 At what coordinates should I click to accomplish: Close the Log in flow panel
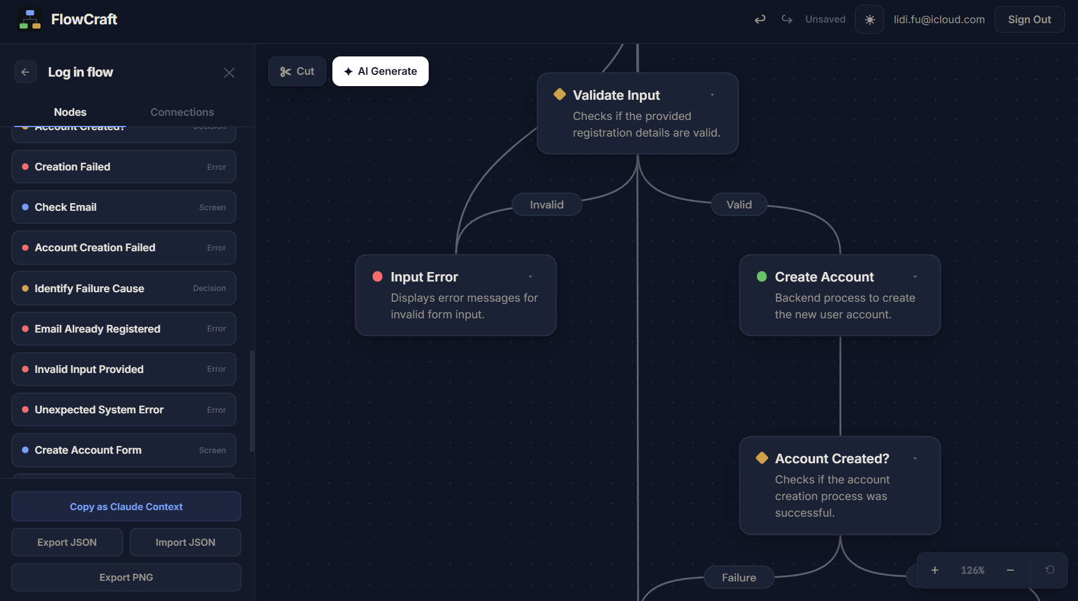229,72
